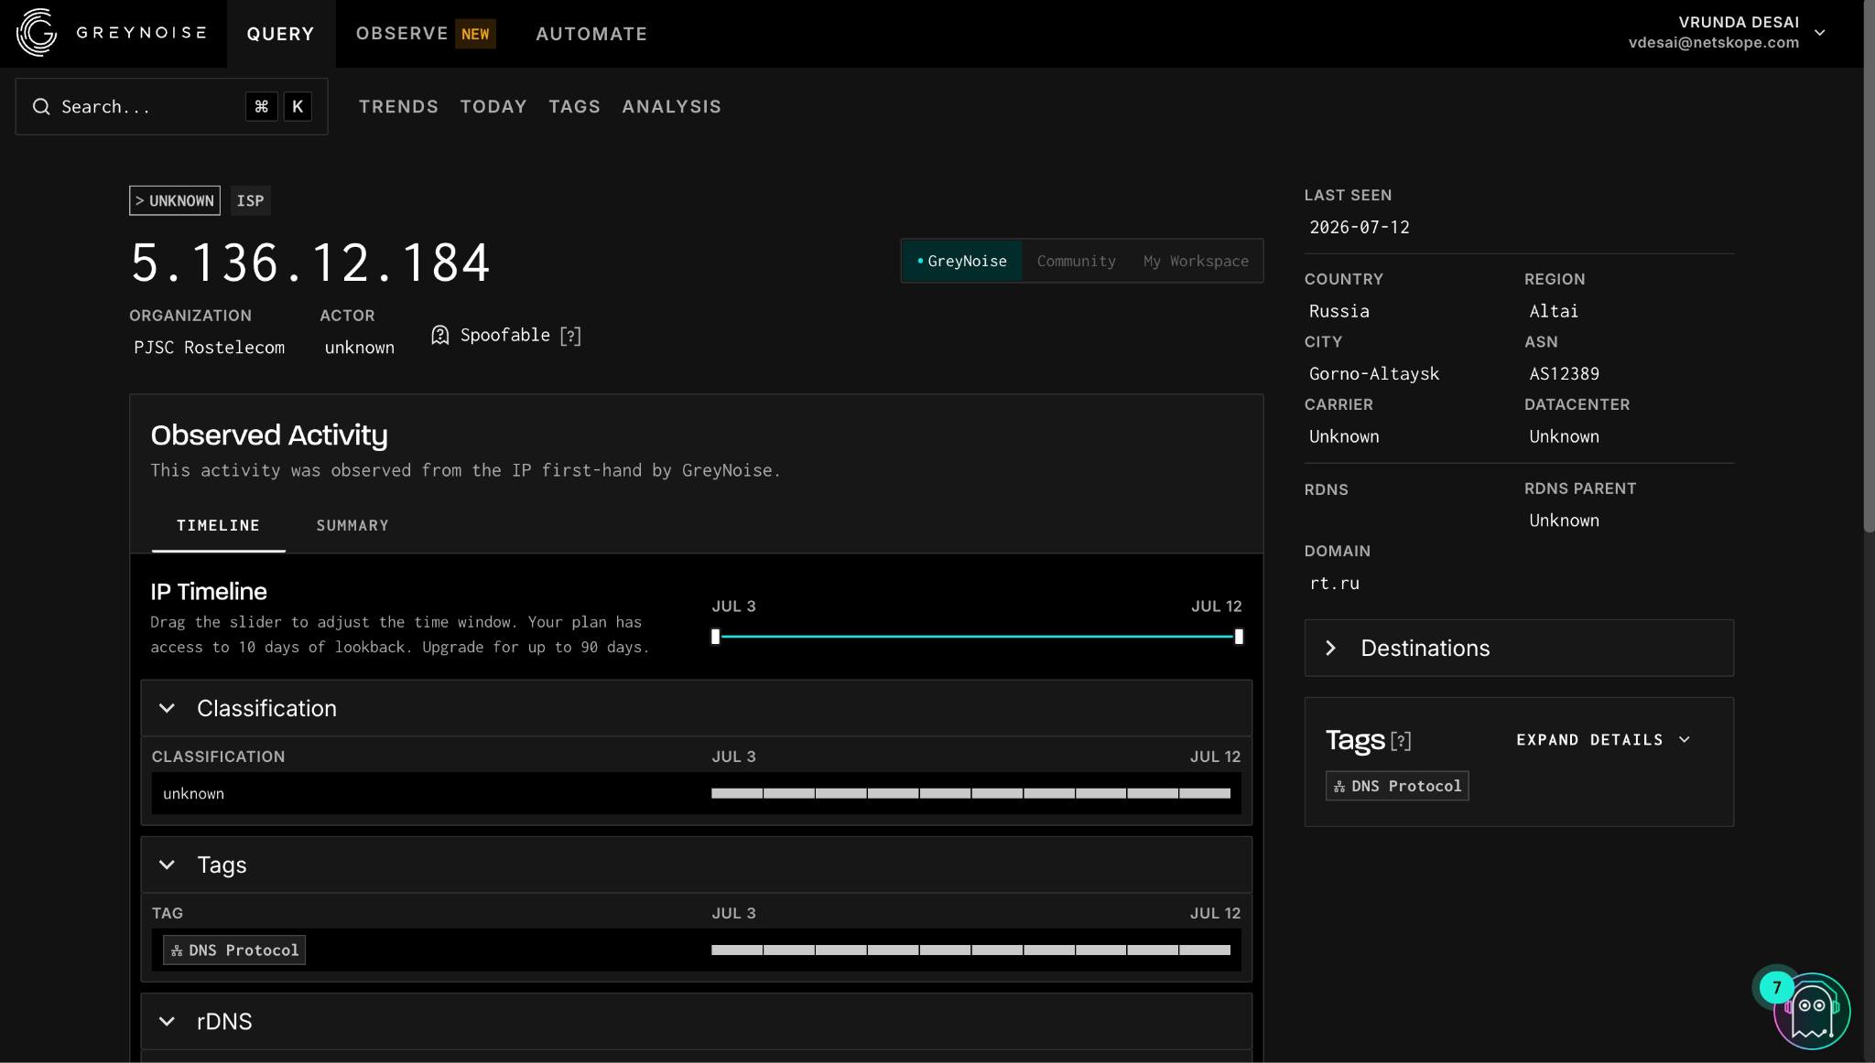Click the DNS Protocol tag icon in sidebar
The width and height of the screenshot is (1875, 1063).
tap(1339, 787)
